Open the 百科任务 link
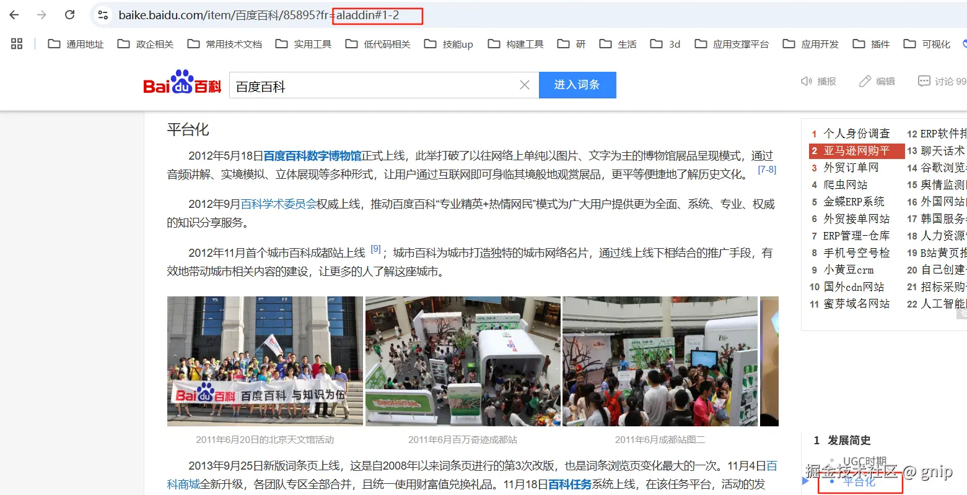This screenshot has width=967, height=495. point(570,484)
